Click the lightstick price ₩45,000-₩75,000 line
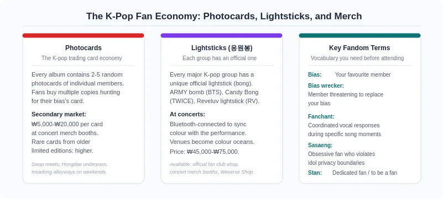 [205, 152]
